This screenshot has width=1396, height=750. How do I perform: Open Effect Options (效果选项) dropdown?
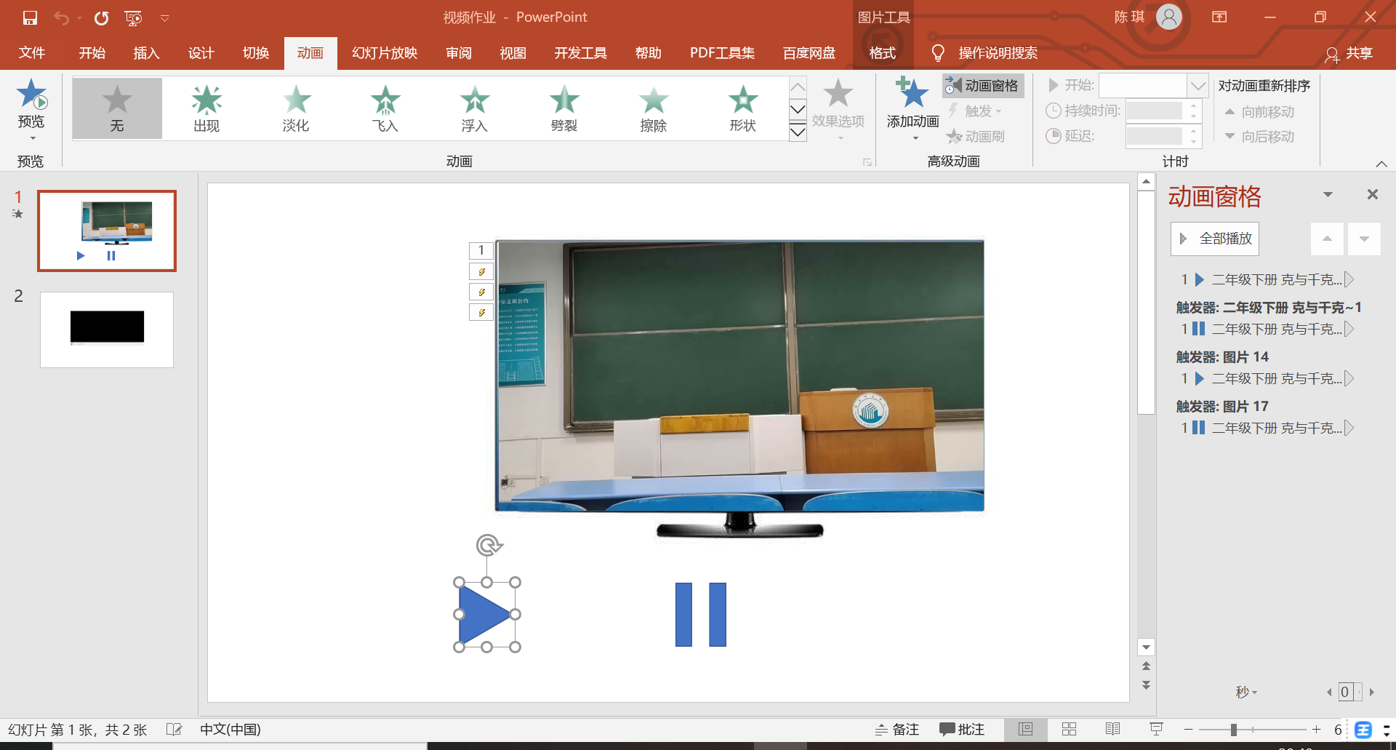pyautogui.click(x=838, y=110)
